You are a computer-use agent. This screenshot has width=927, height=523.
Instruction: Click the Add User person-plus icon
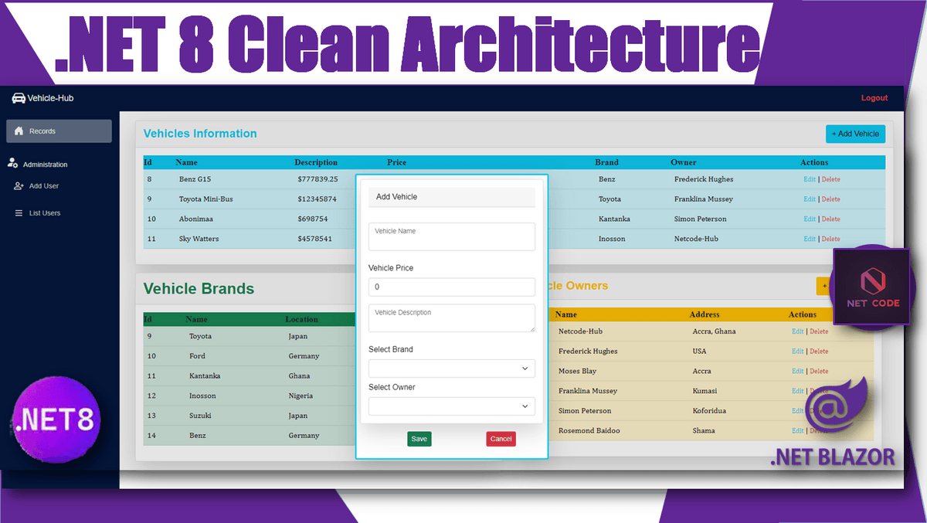coord(19,186)
